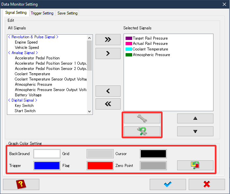Click the cyan swatch beside selected Coolant Temperature
This screenshot has height=194, width=230.
click(129, 49)
